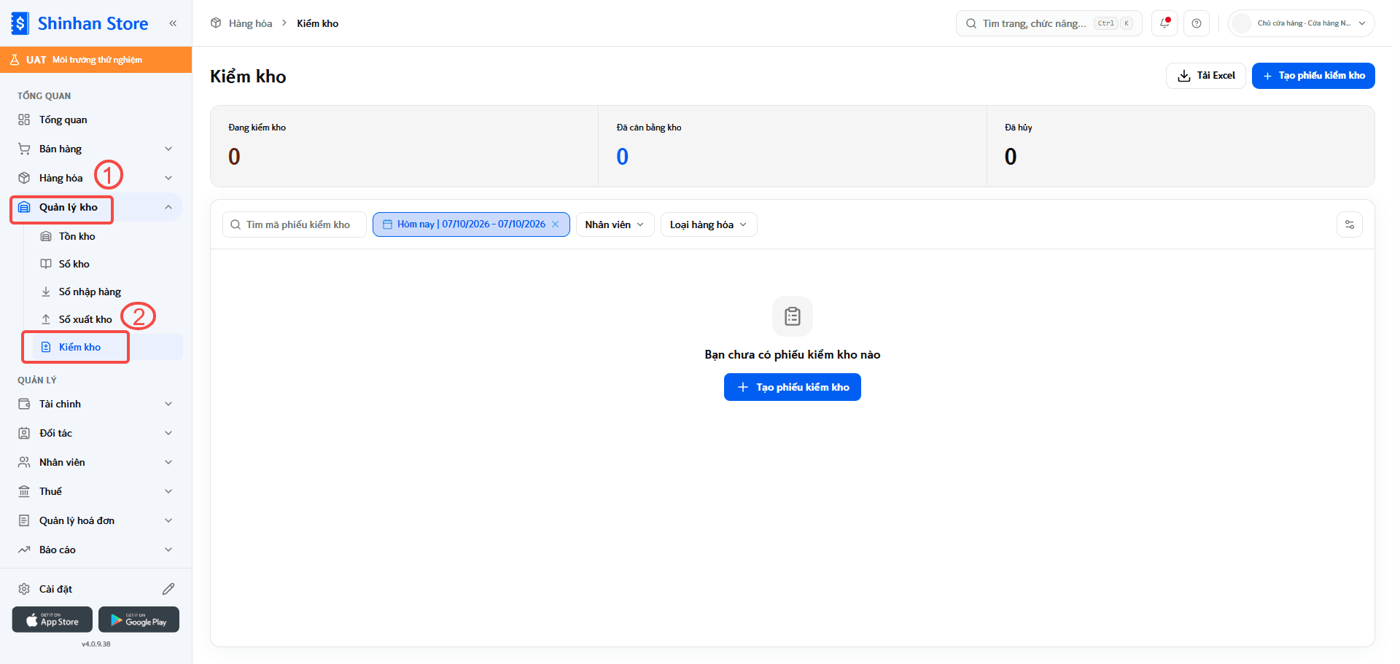Click Tải Excel download button
This screenshot has height=664, width=1400.
1206,76
